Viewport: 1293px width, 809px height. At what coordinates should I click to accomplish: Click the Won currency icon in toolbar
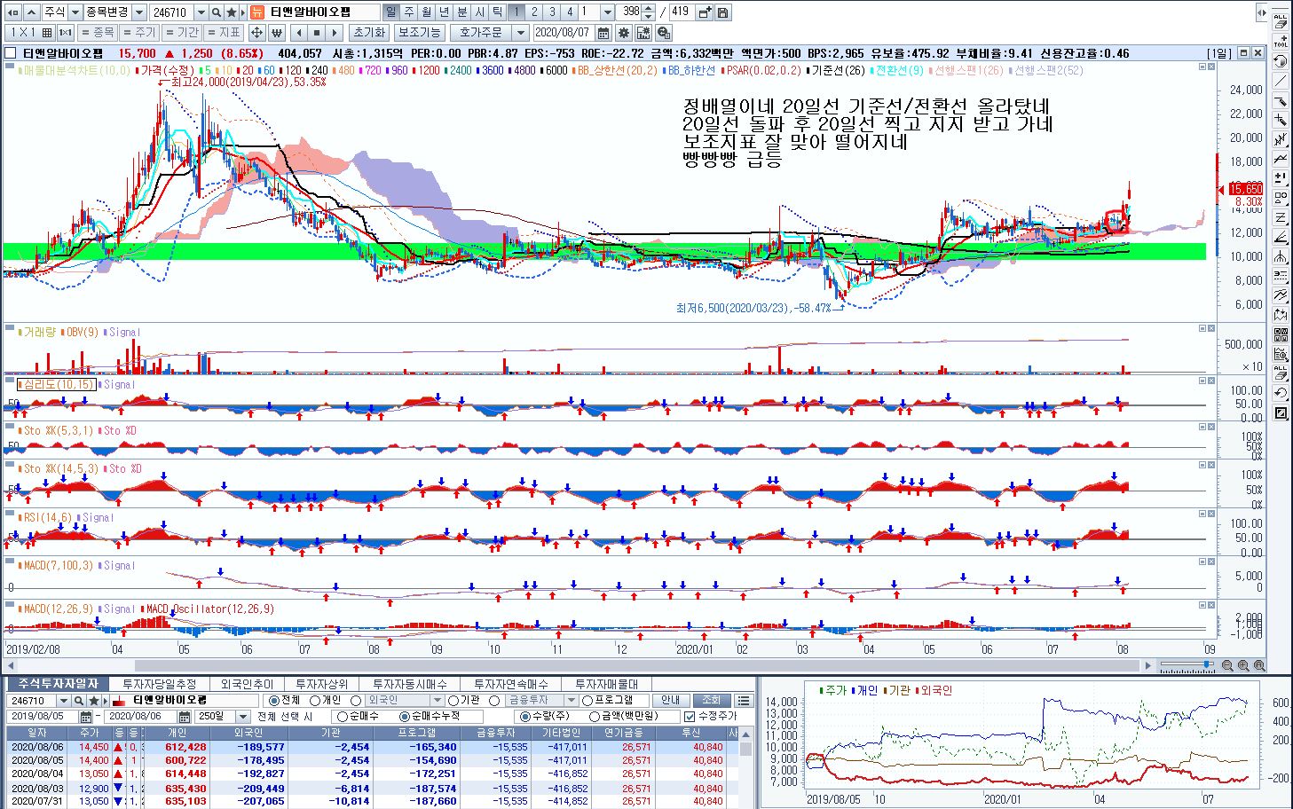point(276,33)
